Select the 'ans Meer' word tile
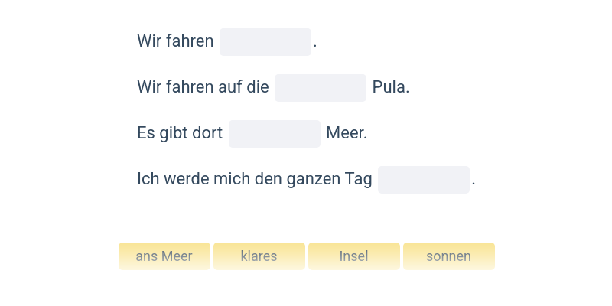 pyautogui.click(x=164, y=256)
